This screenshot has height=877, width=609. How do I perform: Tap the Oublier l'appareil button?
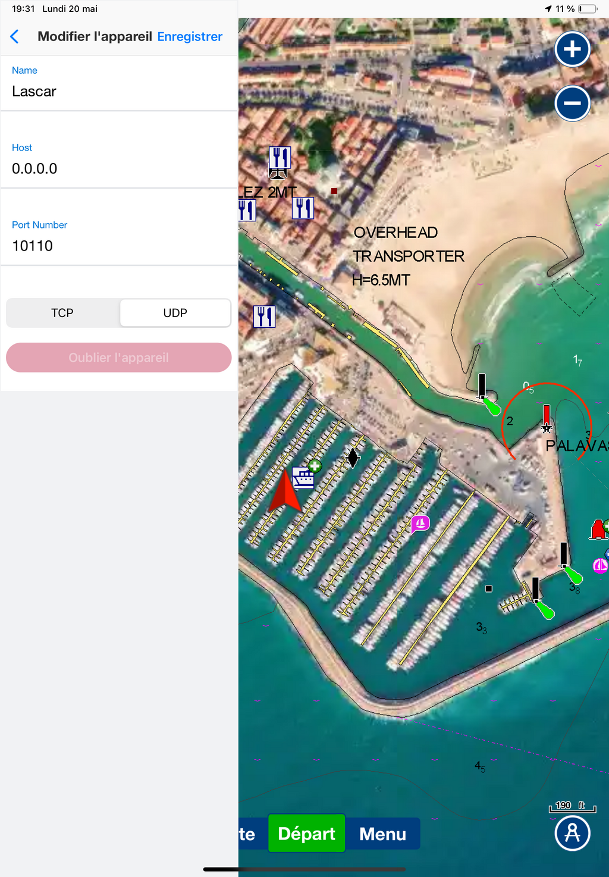(119, 358)
